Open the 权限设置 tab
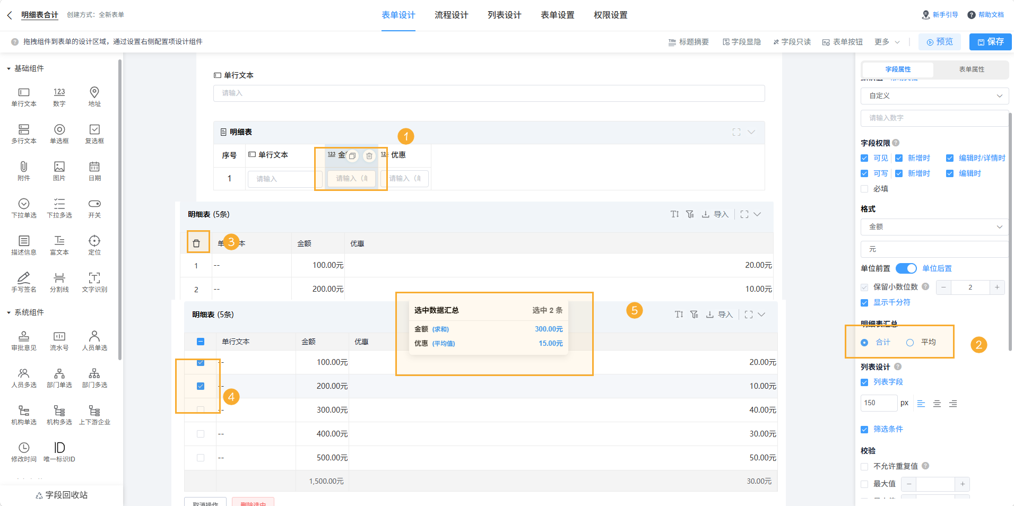 [611, 15]
